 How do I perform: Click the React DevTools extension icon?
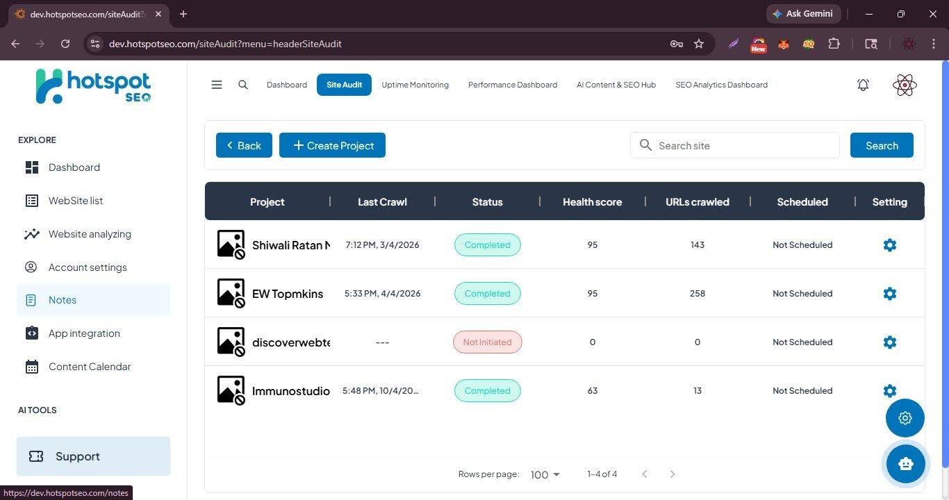[909, 44]
